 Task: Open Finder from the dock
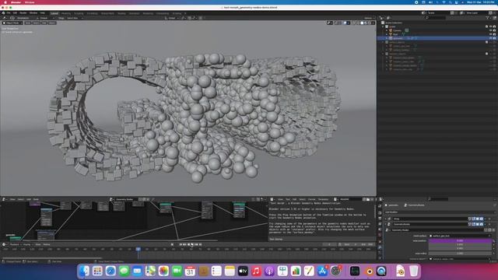pos(84,271)
